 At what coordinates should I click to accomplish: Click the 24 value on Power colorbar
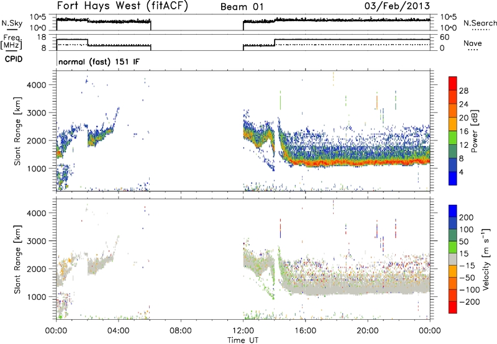pos(463,104)
